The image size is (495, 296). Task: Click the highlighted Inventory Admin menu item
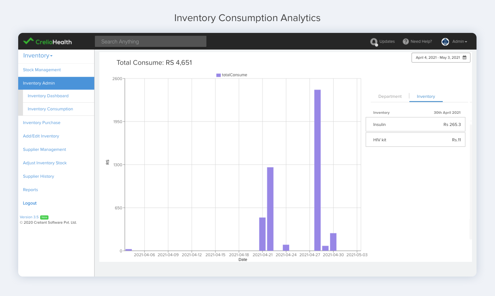click(39, 83)
